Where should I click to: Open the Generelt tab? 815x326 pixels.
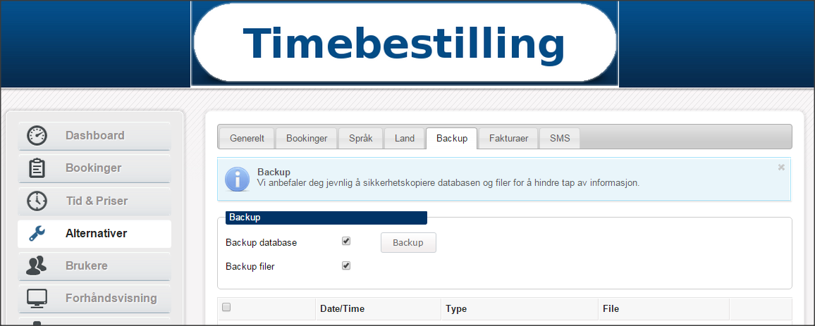coord(247,139)
